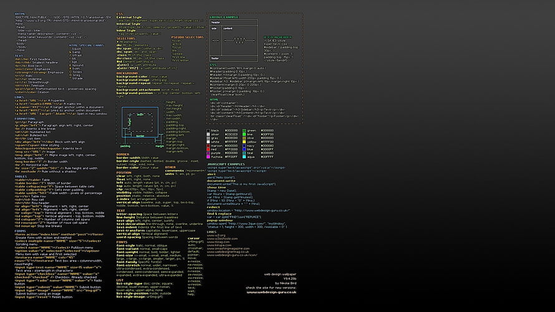Viewport: 555px width, 312px height.
Task: Click the BORDER section heading
Action: 123,154
